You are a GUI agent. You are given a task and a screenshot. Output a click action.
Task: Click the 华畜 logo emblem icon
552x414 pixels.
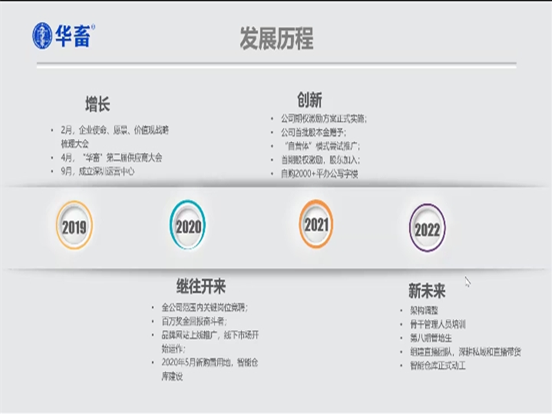click(x=42, y=36)
